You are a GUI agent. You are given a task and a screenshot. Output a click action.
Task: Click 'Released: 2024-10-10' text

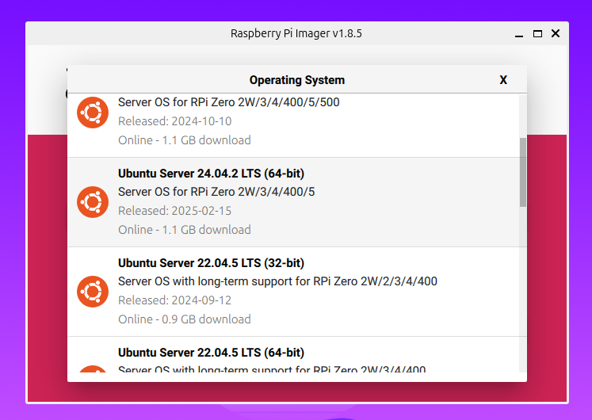tap(175, 121)
